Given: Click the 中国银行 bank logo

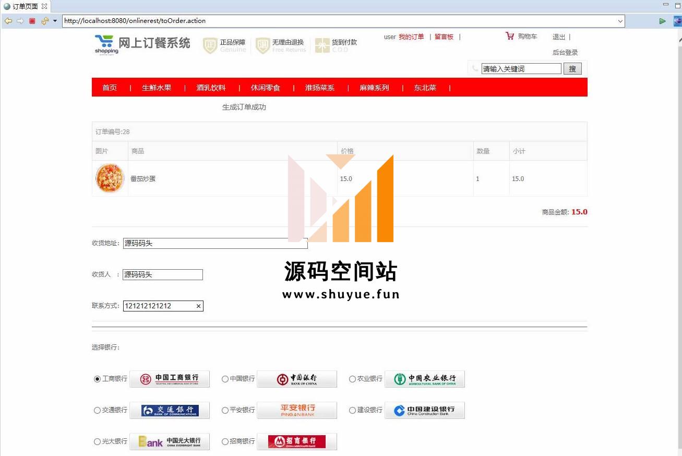Looking at the screenshot, I should click(x=297, y=379).
